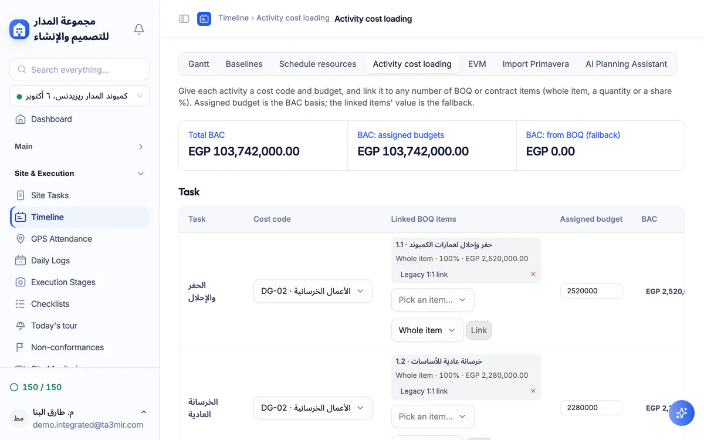This screenshot has height=440, width=704.
Task: Select the Activity cost loading tab
Action: 412,64
